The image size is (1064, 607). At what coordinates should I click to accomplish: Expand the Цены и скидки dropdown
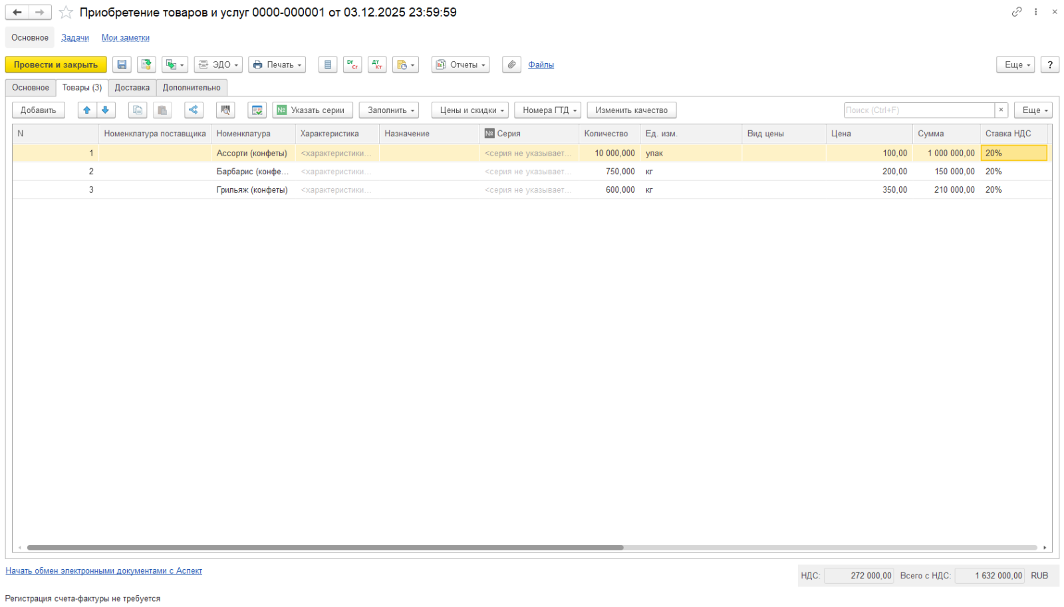469,110
